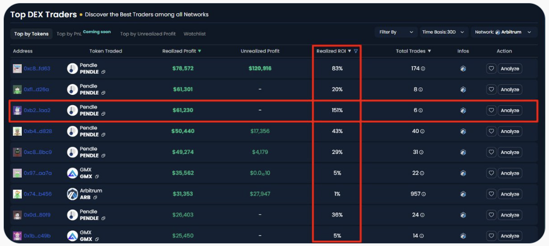The height and width of the screenshot is (246, 549).
Task: Open the Watchlist tab
Action: [x=195, y=34]
